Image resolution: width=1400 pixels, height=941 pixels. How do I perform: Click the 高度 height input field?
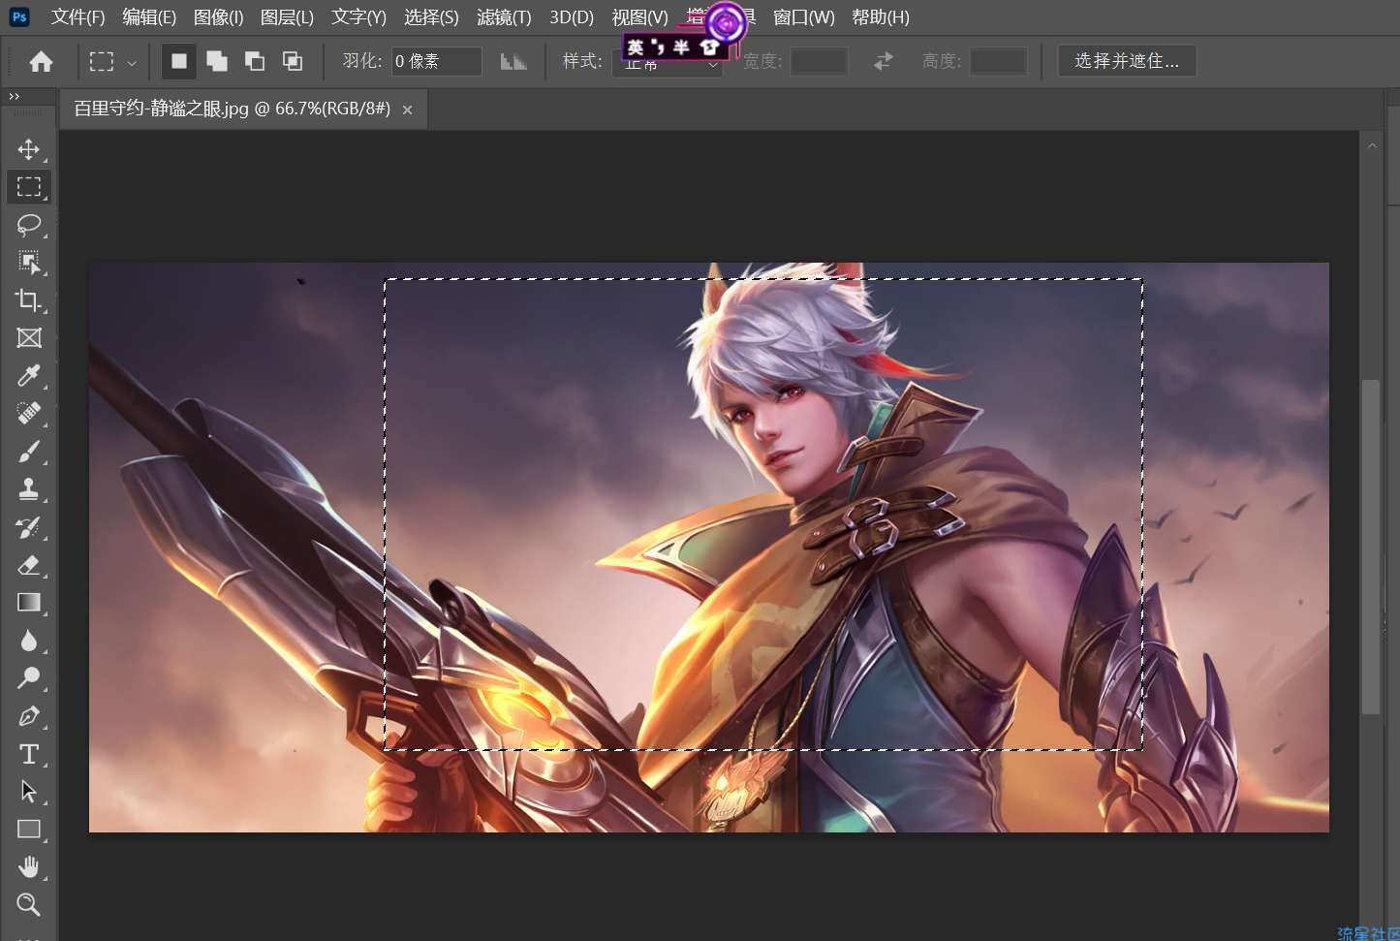(x=998, y=61)
